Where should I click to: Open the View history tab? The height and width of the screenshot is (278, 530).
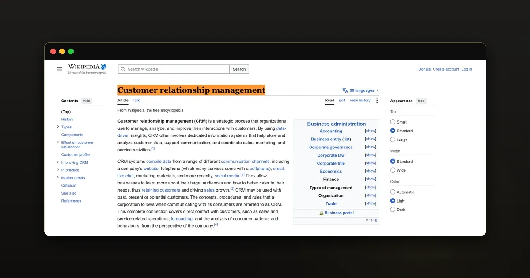coord(360,101)
